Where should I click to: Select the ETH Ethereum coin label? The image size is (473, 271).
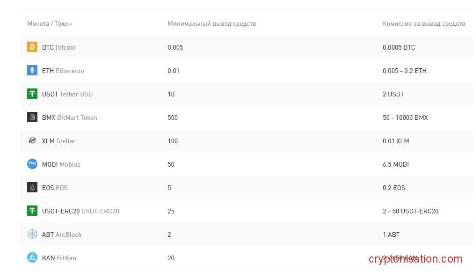point(63,71)
